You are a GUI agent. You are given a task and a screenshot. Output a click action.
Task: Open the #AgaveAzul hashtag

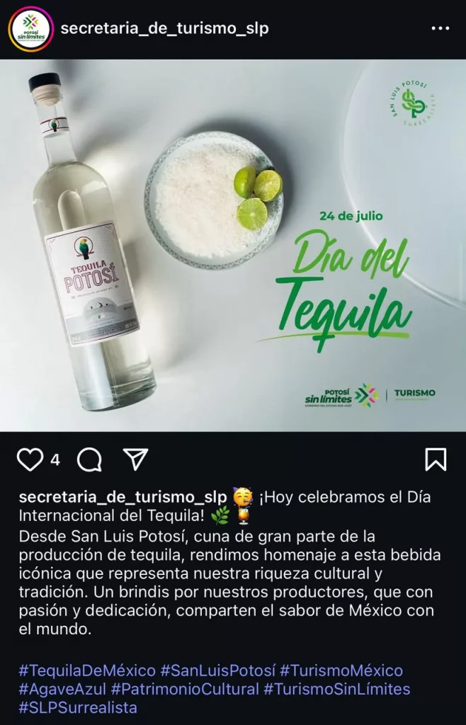(x=62, y=689)
